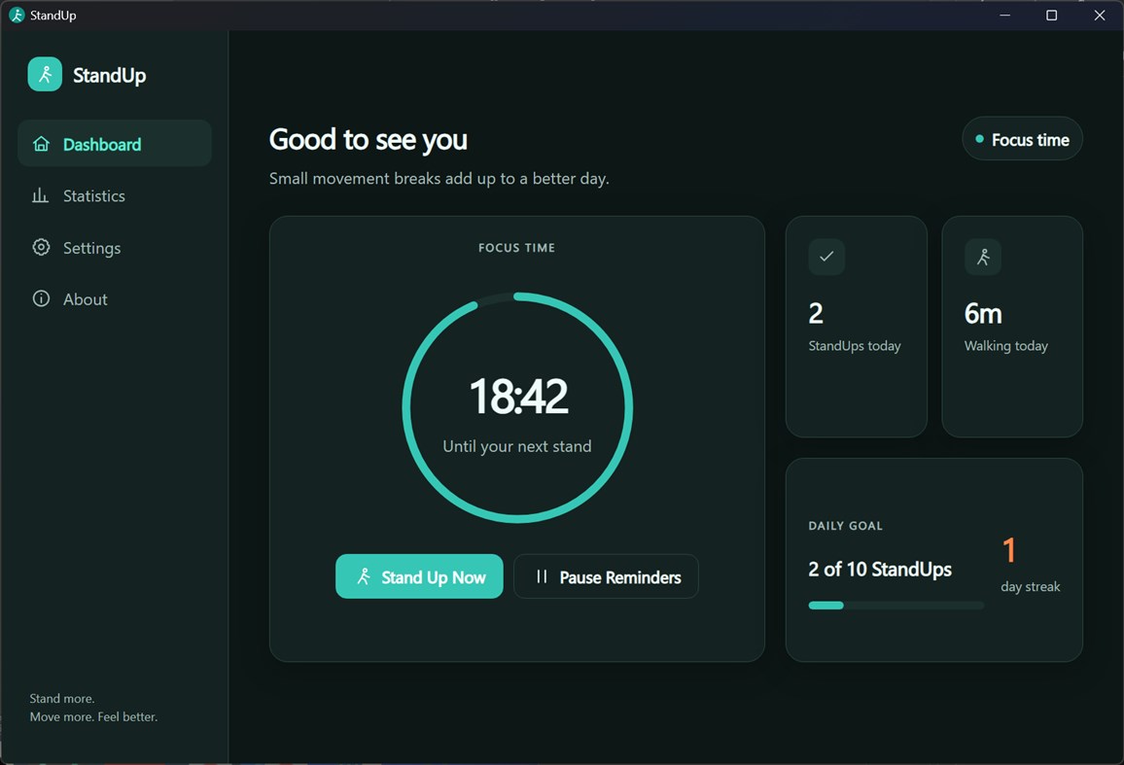The width and height of the screenshot is (1124, 765).
Task: Click the StandUp logo icon in sidebar
Action: 45,75
